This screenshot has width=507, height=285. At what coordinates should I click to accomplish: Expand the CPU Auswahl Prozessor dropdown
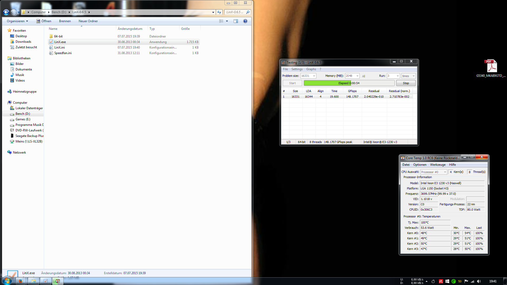pyautogui.click(x=445, y=172)
